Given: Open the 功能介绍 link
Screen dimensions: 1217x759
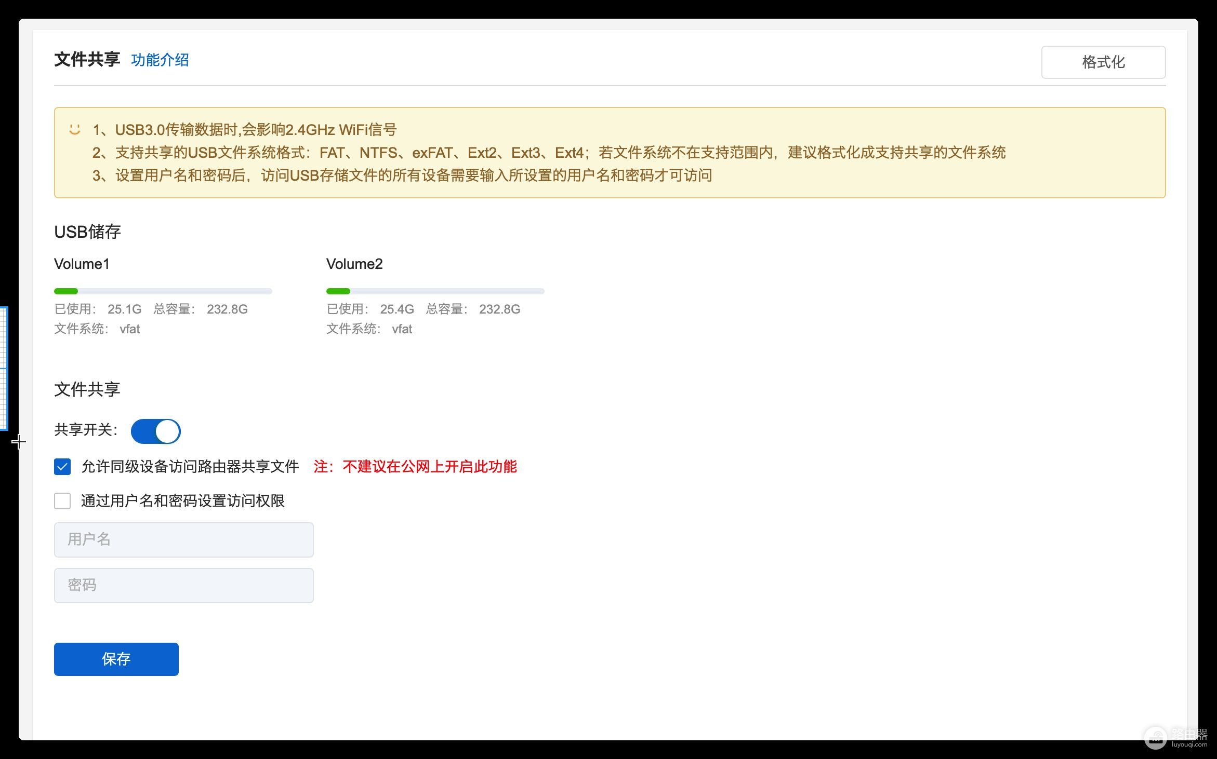Looking at the screenshot, I should pyautogui.click(x=160, y=60).
